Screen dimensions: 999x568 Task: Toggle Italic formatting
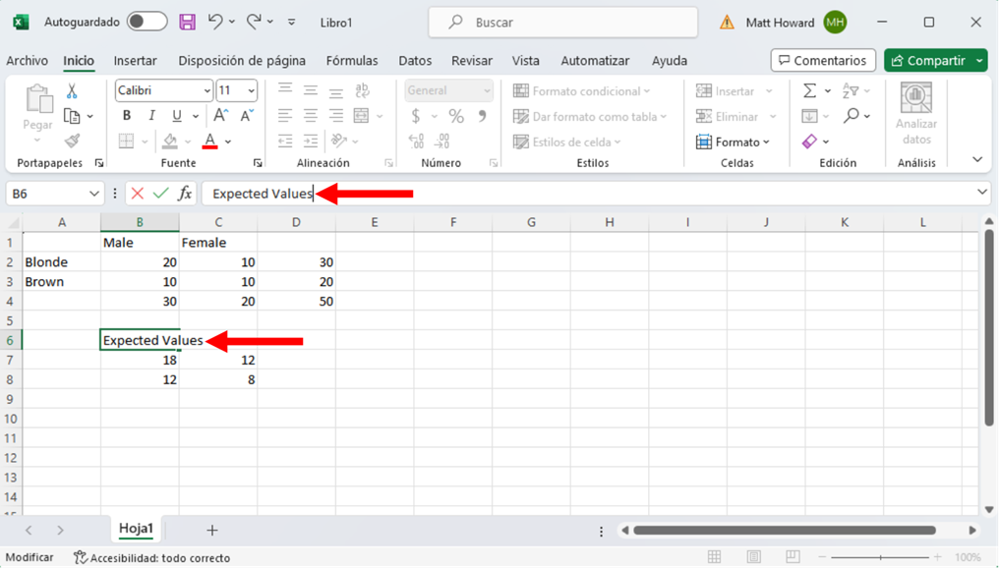tap(151, 116)
